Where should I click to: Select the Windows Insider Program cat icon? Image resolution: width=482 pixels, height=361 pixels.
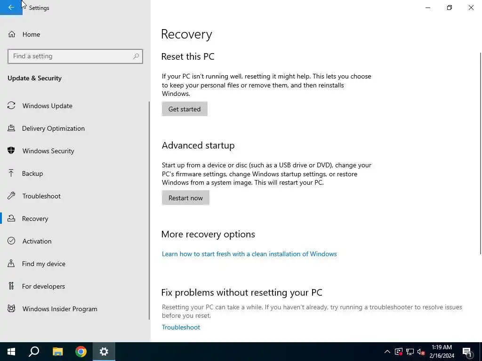tap(11, 309)
